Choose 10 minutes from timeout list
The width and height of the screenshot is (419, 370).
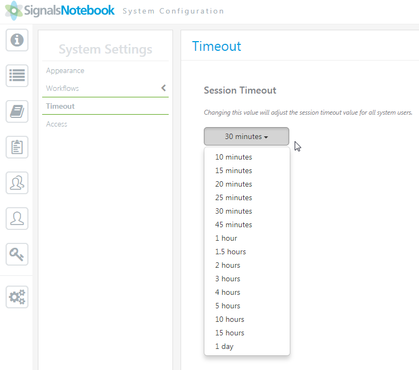tap(234, 157)
